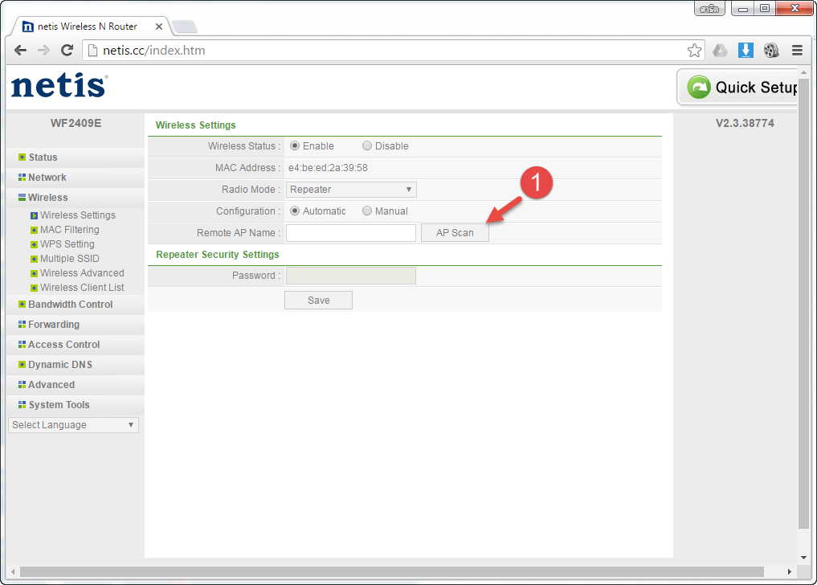Open the Select Language dropdown
This screenshot has width=817, height=585.
pos(73,425)
